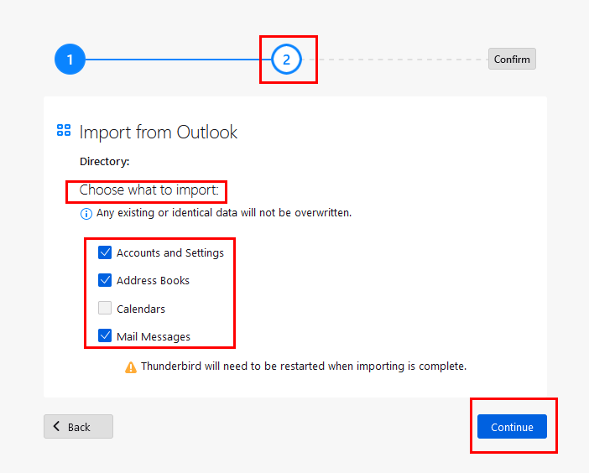
Task: Enable the Calendars checkbox
Action: click(x=105, y=308)
